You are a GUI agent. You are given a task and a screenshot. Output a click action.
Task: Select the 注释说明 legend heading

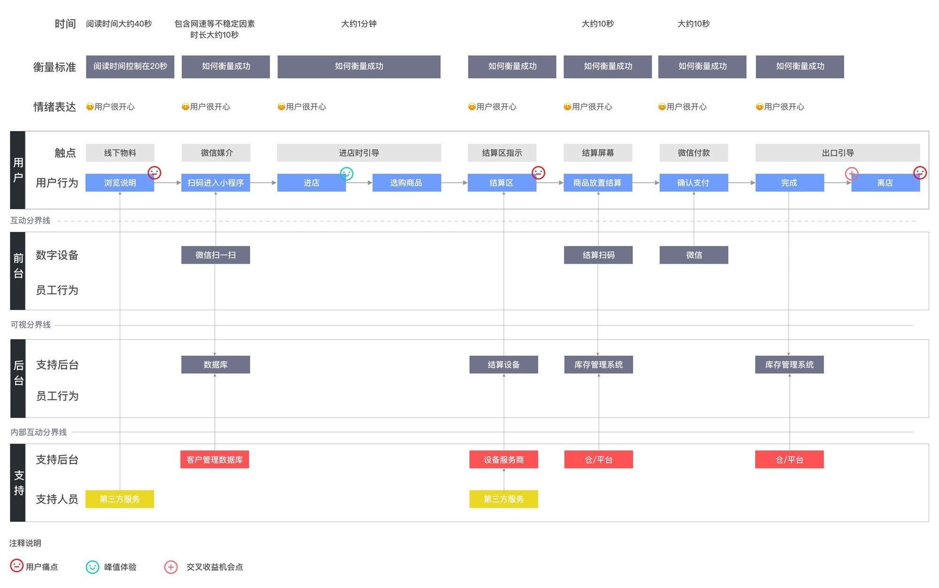pyautogui.click(x=25, y=543)
